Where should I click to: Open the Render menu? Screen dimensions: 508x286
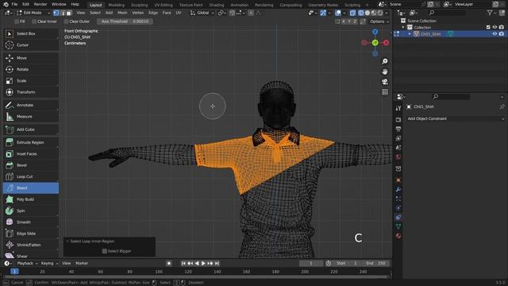40,4
